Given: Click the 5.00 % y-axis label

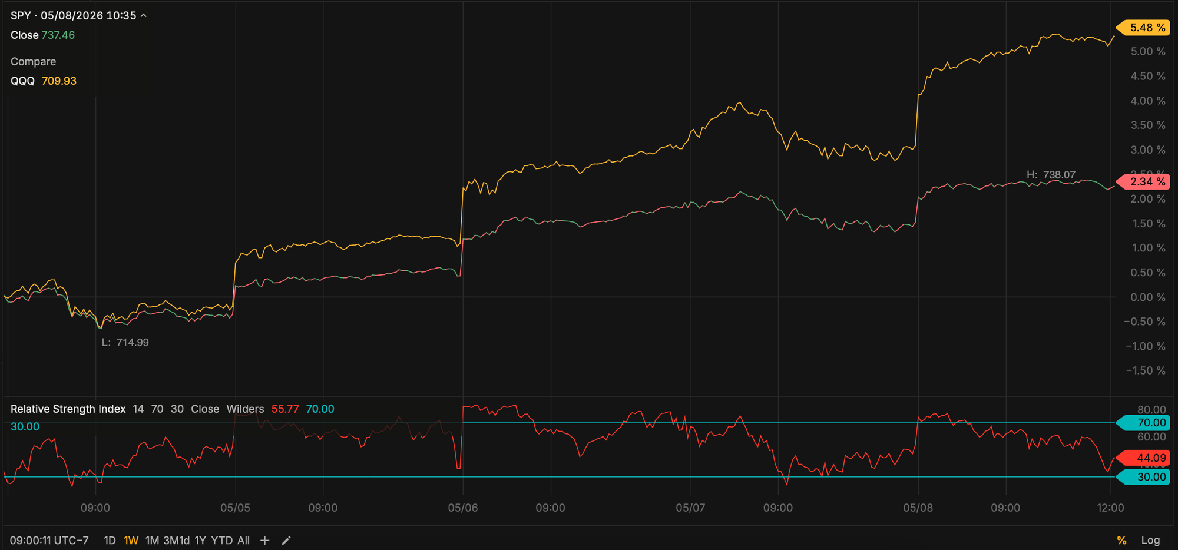Looking at the screenshot, I should (1147, 51).
